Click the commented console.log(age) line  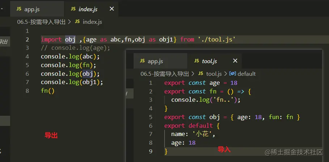[x=75, y=48]
